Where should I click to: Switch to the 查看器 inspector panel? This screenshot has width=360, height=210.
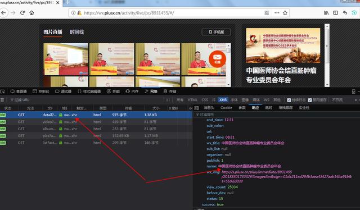[x=19, y=92]
